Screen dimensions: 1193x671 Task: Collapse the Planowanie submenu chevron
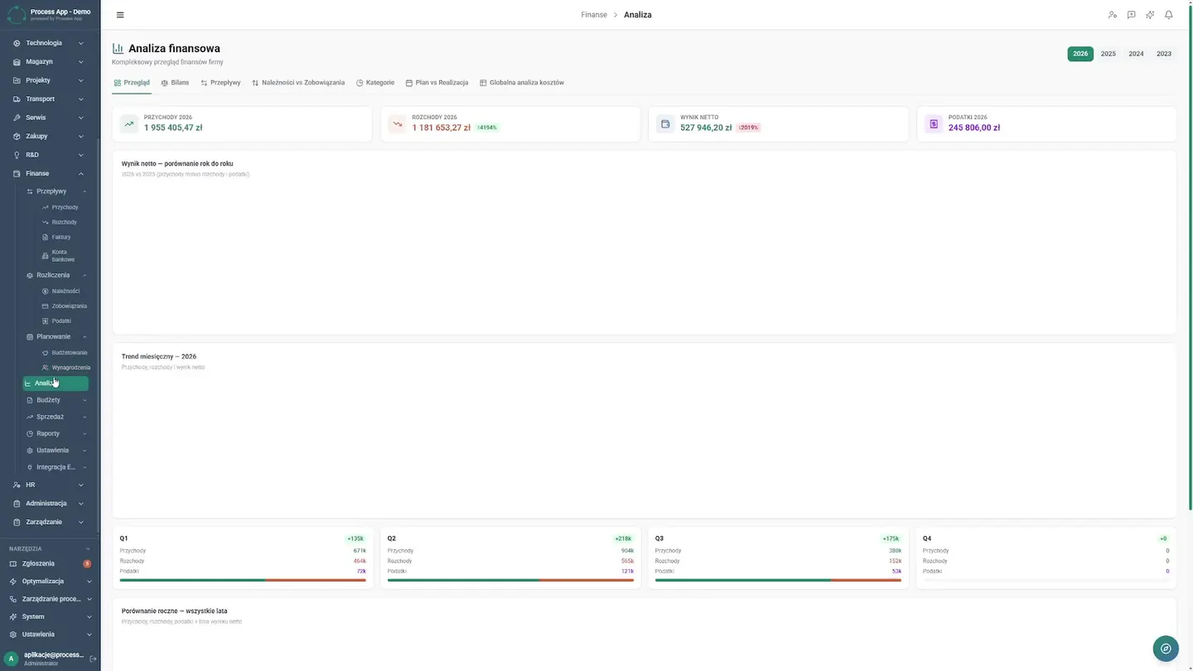(85, 337)
